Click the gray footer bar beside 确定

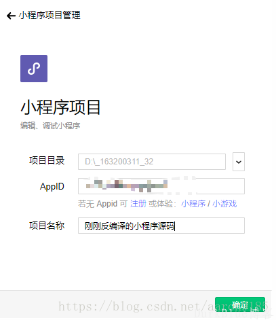click(x=106, y=304)
